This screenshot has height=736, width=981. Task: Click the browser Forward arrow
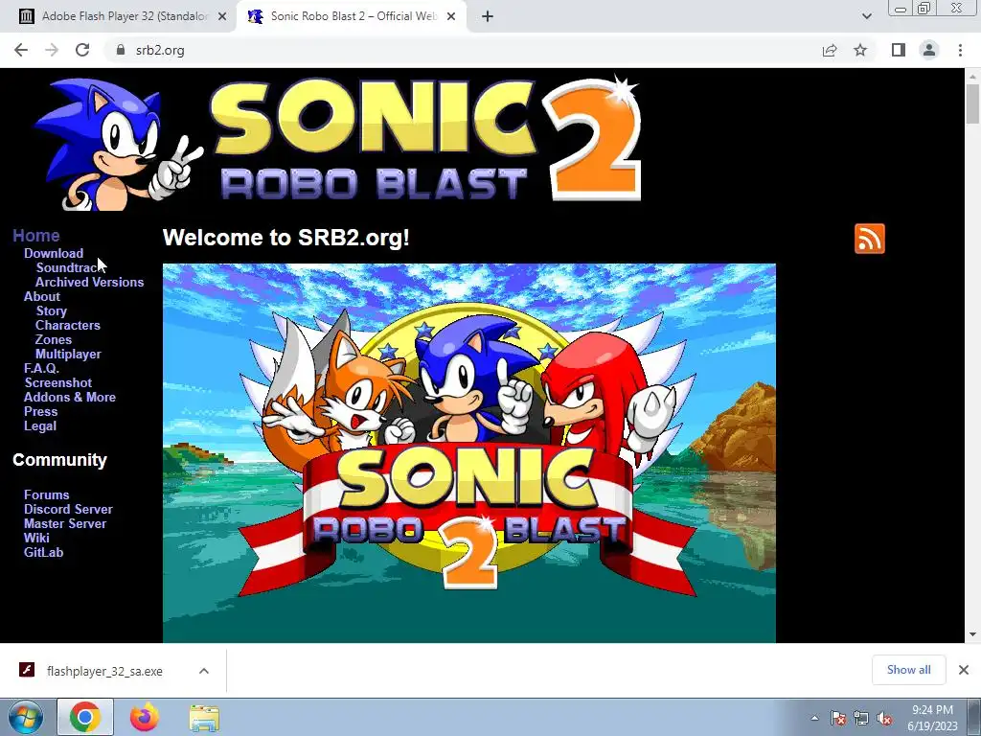tap(52, 50)
